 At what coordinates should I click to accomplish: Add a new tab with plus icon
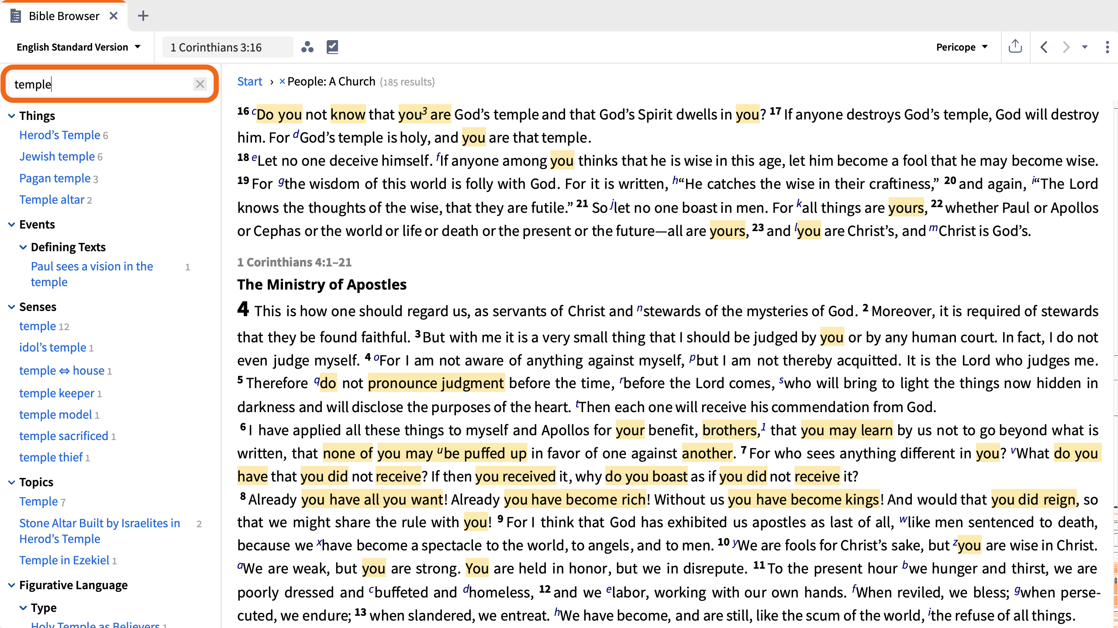pyautogui.click(x=143, y=16)
